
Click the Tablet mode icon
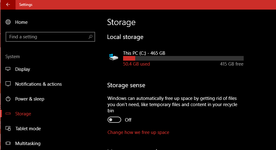[x=8, y=129]
